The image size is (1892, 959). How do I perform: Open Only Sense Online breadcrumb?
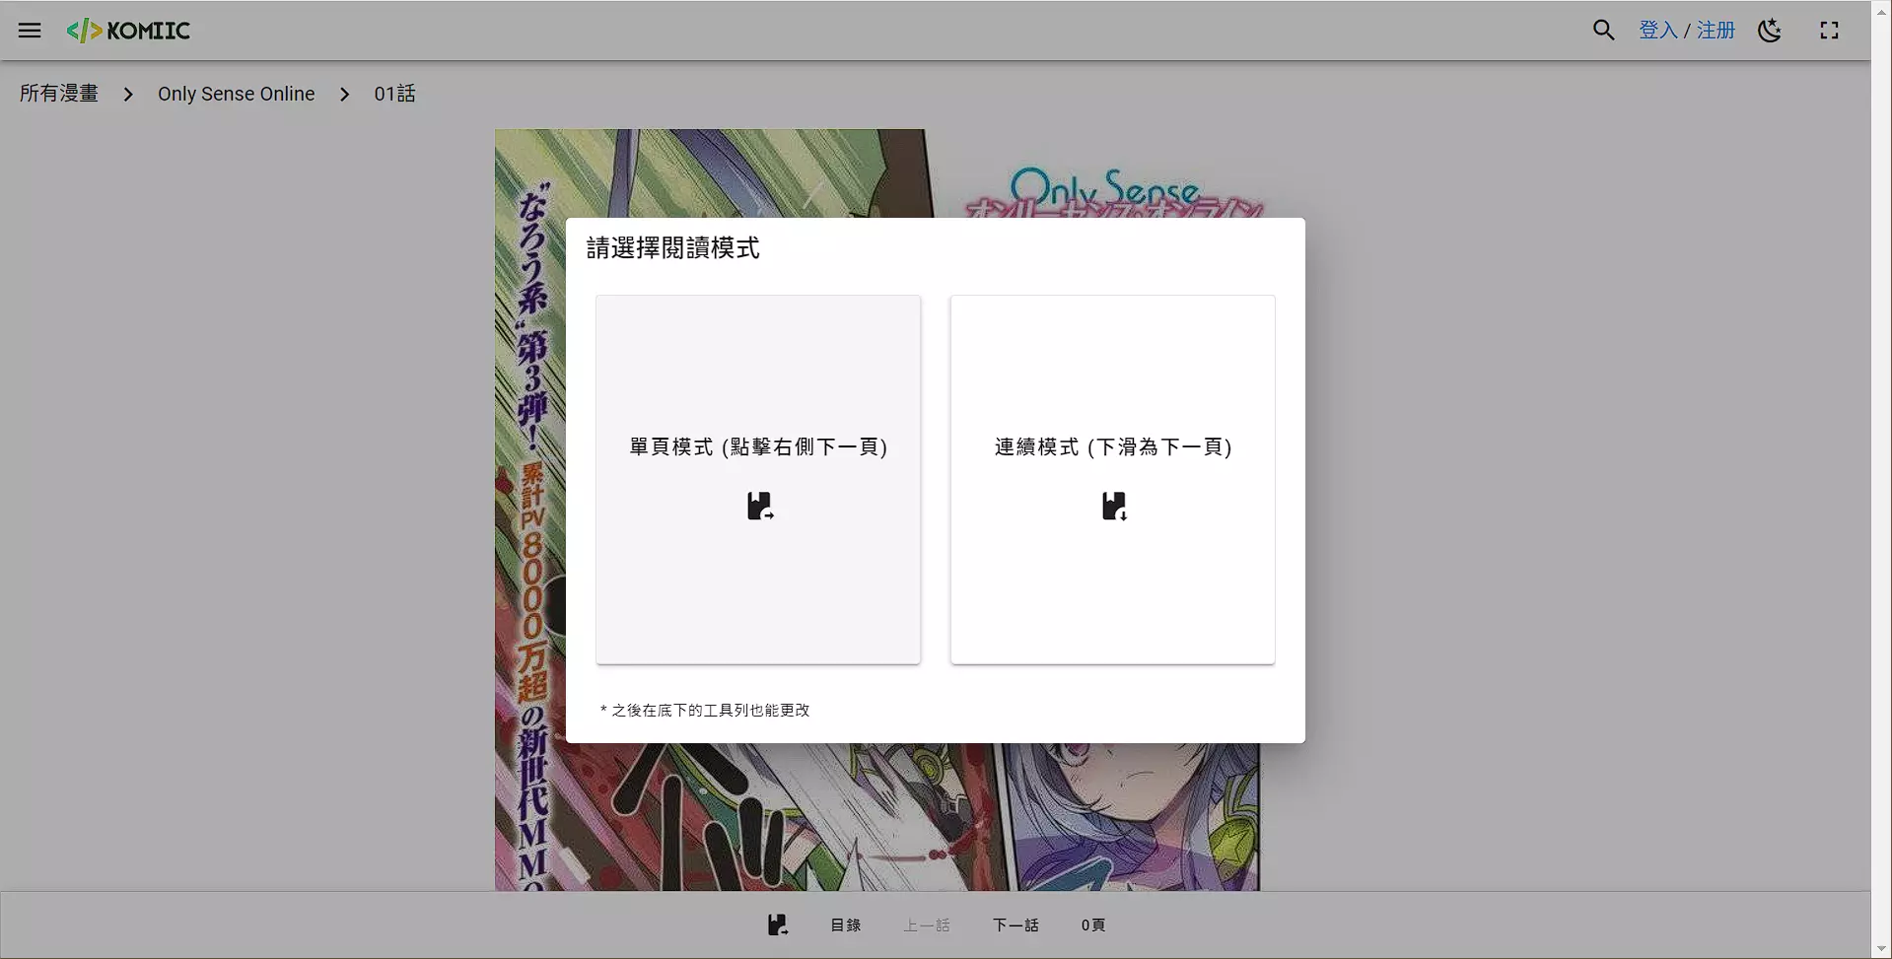point(236,94)
